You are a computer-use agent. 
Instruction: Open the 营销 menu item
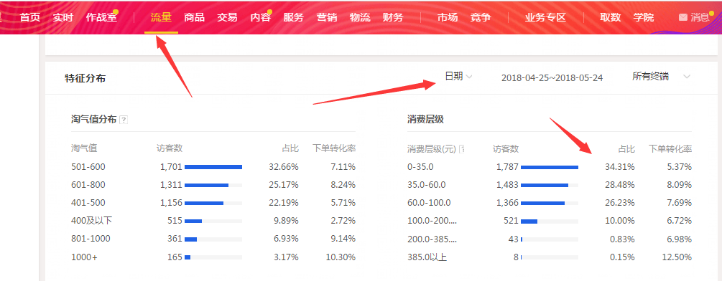(327, 17)
